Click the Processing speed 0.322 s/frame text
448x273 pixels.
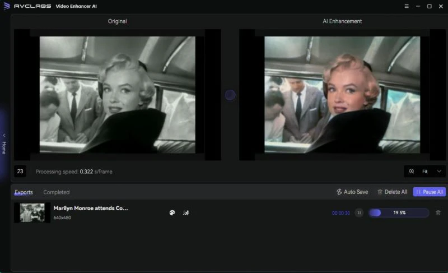point(74,172)
